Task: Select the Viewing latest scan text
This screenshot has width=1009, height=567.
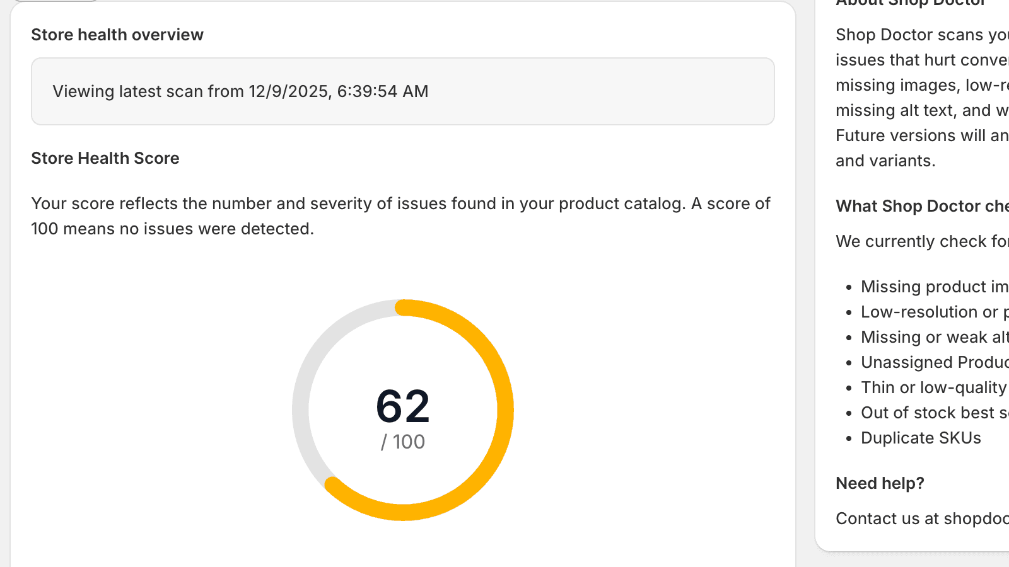Action: [242, 91]
